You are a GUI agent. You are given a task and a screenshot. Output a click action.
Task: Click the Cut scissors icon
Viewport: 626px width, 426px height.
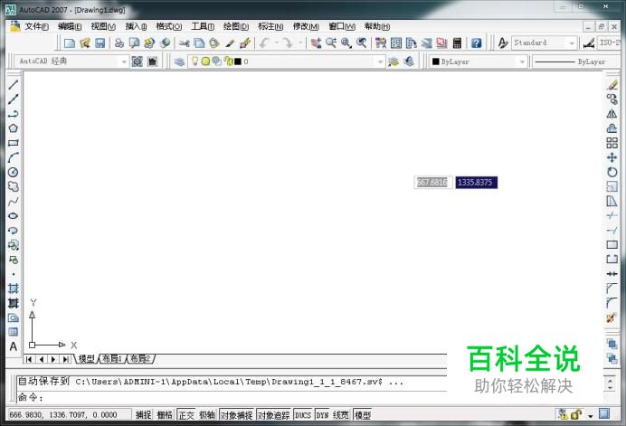click(x=184, y=43)
